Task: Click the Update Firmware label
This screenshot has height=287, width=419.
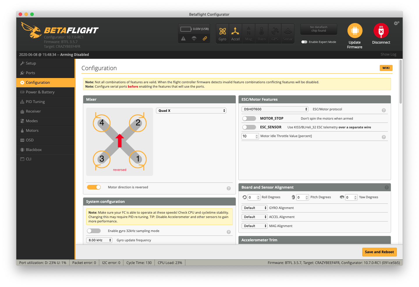Action: point(355,45)
